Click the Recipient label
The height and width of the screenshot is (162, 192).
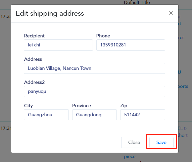coord(34,36)
